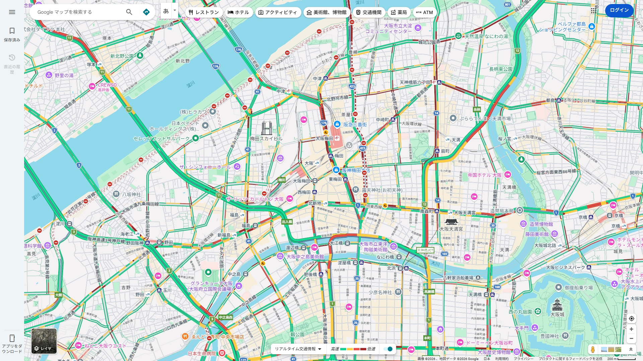Select the Street View pegman
The height and width of the screenshot is (361, 643).
[x=593, y=350]
